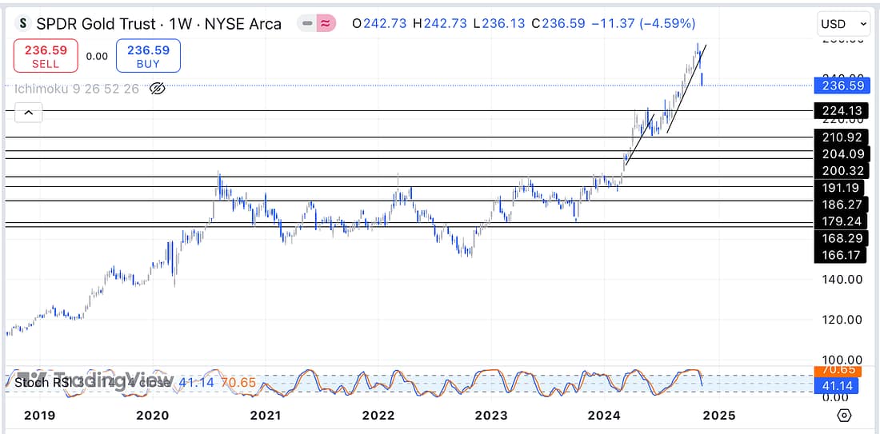The image size is (880, 434).
Task: Click the blue 236.59 current price label
Action: pos(838,86)
